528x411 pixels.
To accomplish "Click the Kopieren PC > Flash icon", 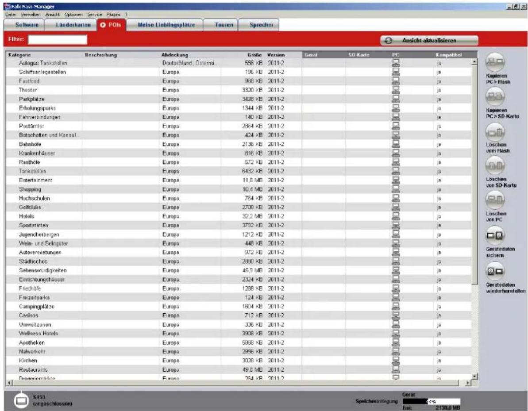I will click(495, 62).
